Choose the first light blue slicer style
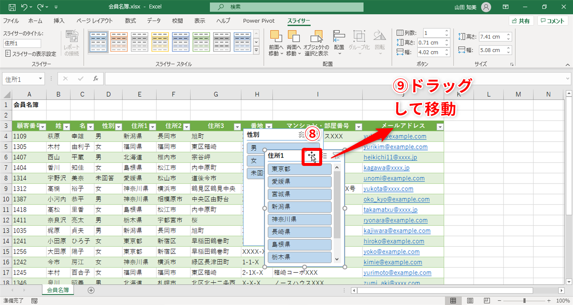Image resolution: width=573 pixels, height=305 pixels. click(98, 42)
